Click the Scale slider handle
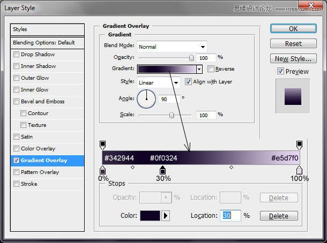This screenshot has height=243, width=327. (172, 115)
